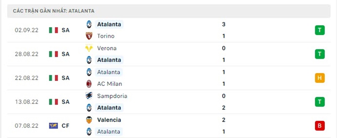Open the Verona team link
The height and width of the screenshot is (138, 337).
tap(106, 48)
